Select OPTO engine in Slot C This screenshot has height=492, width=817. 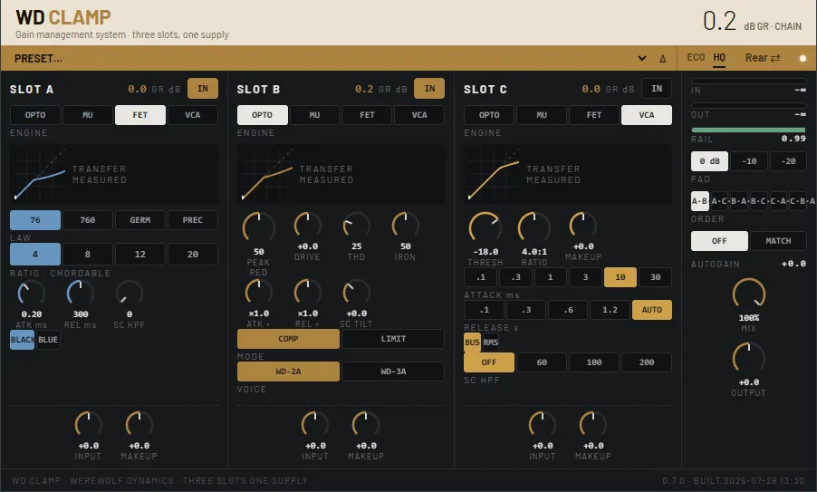(489, 115)
